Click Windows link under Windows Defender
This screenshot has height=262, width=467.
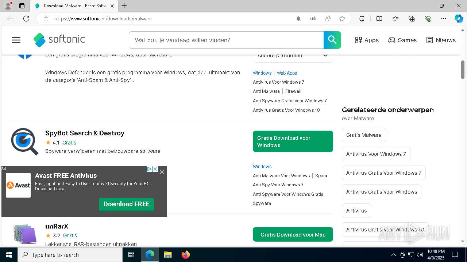coord(262,73)
